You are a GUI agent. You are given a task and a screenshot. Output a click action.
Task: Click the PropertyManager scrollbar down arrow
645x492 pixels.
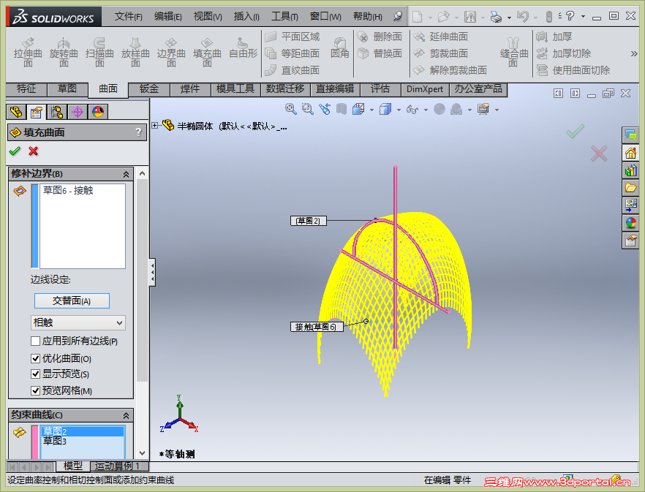click(x=142, y=453)
